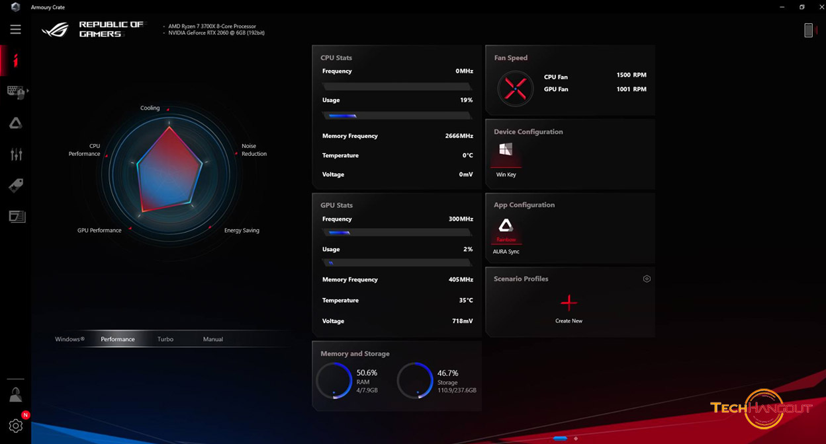826x444 pixels.
Task: Click the GPU voltage 718mV value
Action: [x=462, y=321]
